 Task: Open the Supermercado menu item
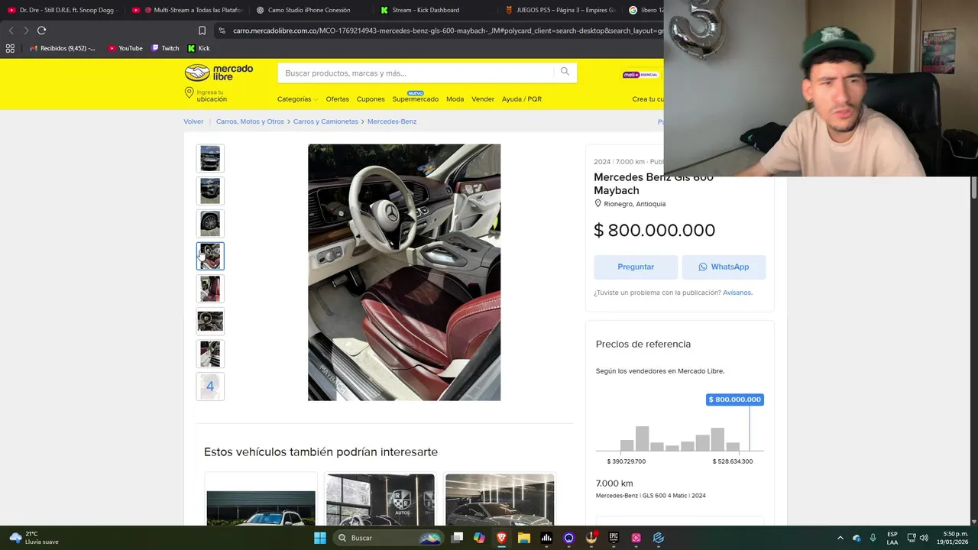pos(416,99)
